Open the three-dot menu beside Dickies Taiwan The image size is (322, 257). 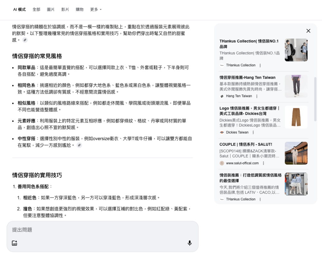click(253, 132)
